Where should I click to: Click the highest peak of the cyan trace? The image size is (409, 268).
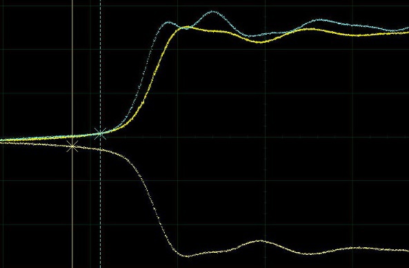(213, 12)
